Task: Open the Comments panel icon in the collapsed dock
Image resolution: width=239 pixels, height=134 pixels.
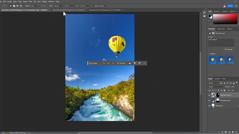Action: pyautogui.click(x=204, y=16)
